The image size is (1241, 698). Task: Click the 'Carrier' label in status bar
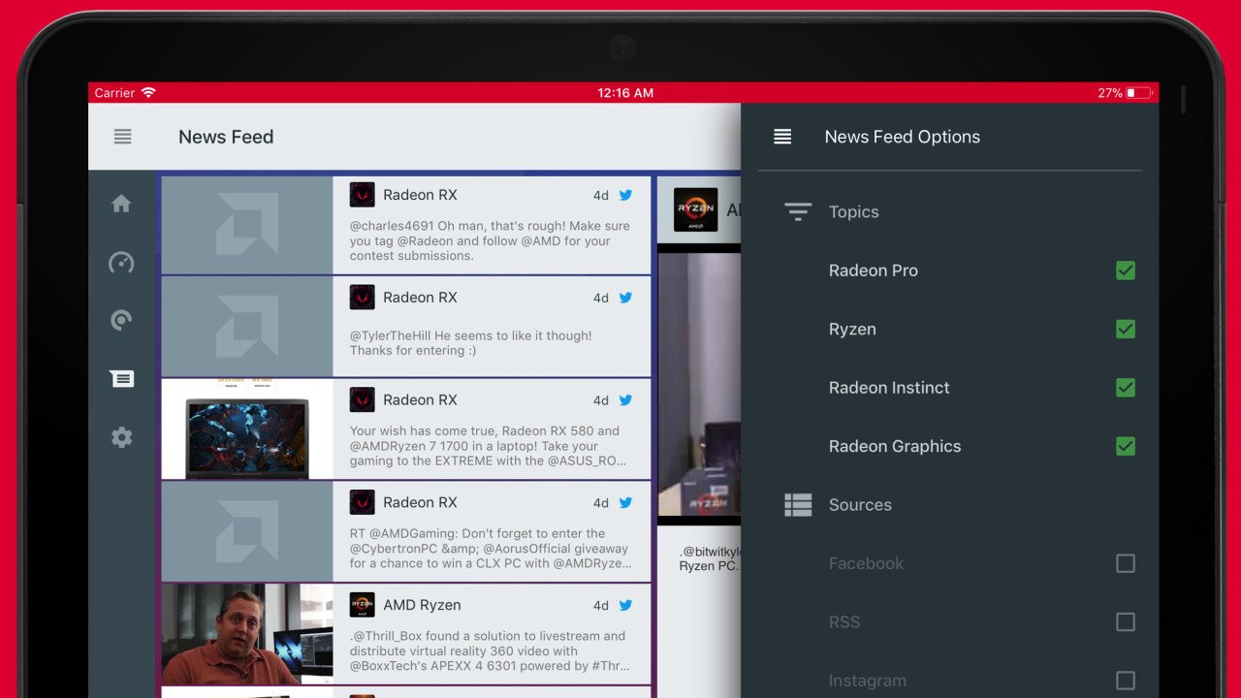click(x=114, y=93)
